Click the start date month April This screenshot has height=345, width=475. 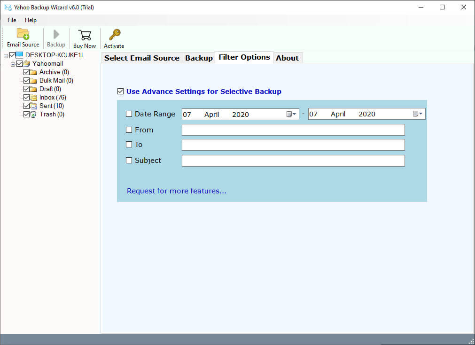211,115
